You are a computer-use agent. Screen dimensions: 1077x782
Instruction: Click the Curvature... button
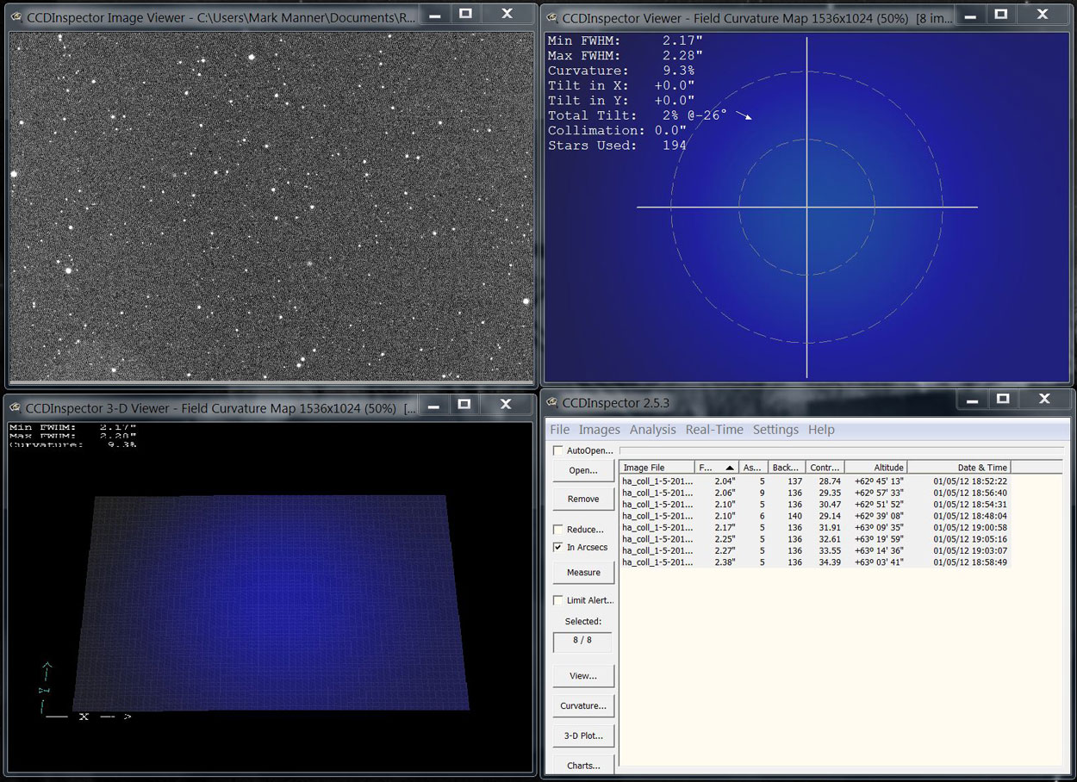point(583,705)
